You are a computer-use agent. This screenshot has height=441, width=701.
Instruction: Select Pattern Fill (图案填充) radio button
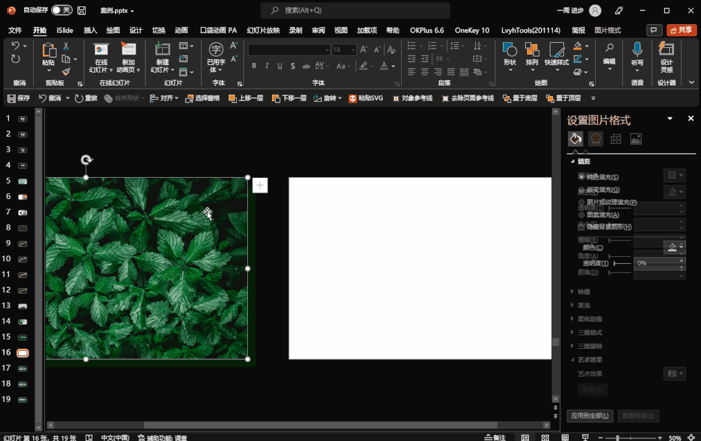(x=582, y=215)
